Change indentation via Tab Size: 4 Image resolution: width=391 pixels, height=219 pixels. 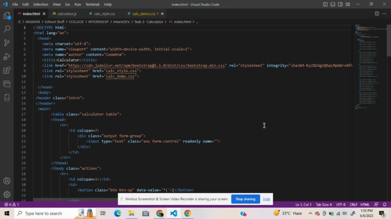pos(324,205)
